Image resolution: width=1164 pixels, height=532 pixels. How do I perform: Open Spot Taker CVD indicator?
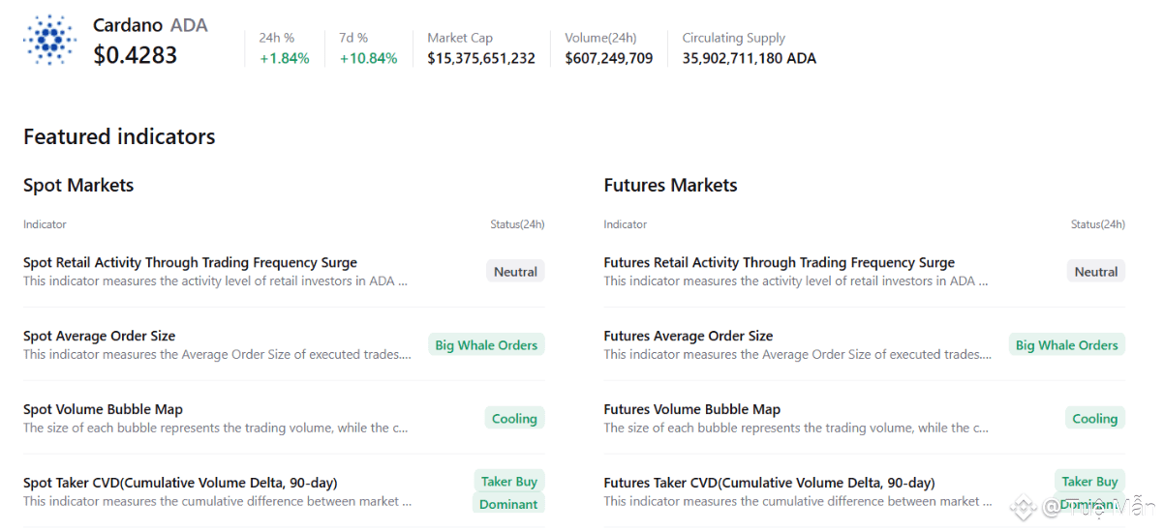coord(180,483)
